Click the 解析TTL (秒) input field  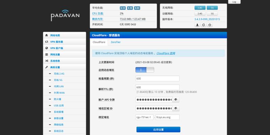pyautogui.click(x=157, y=87)
